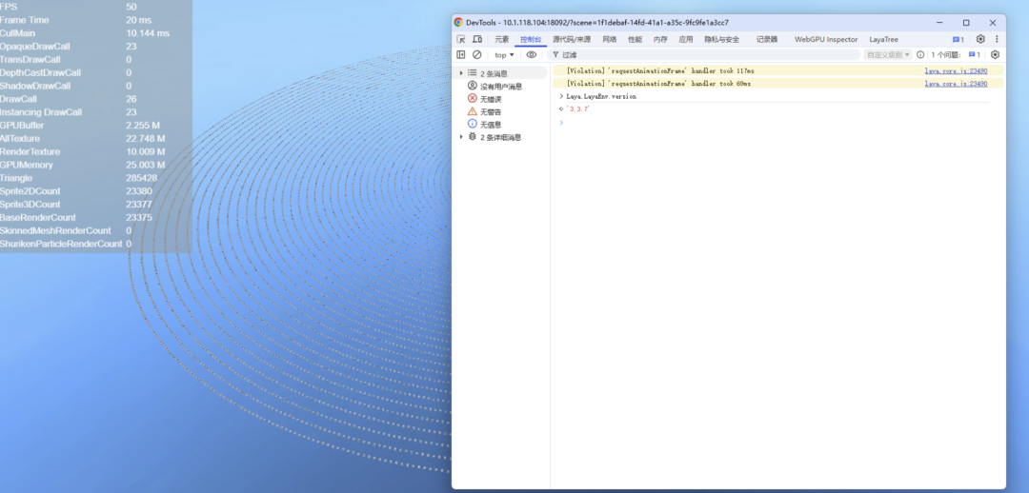The width and height of the screenshot is (1029, 493).
Task: Clear the console with the ban icon
Action: [477, 55]
